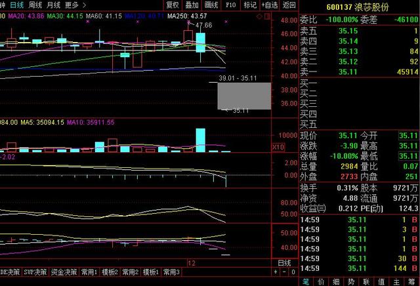The image size is (420, 286).
Task: Click the - zoom-out chart button
Action: click(284, 272)
